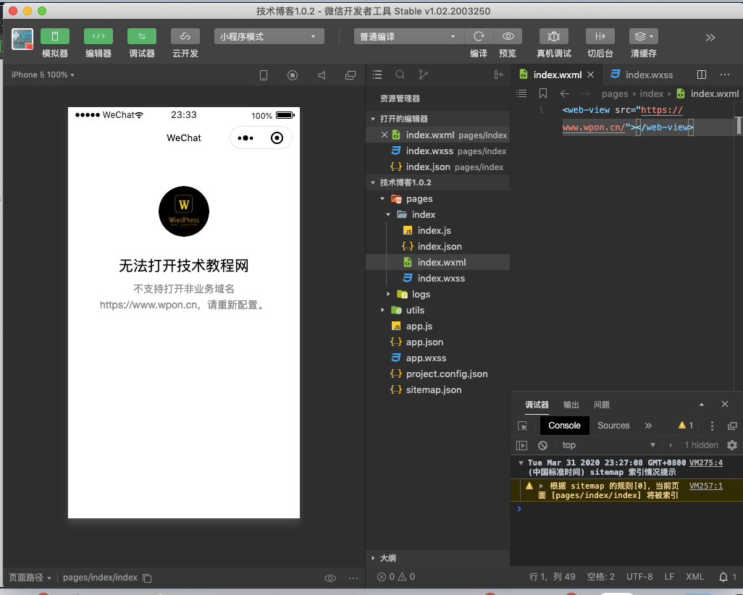Close the index.wxml tab

tap(590, 75)
